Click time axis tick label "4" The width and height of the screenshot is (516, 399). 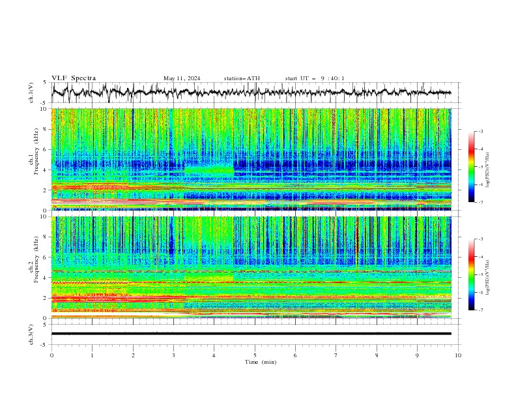[214, 355]
